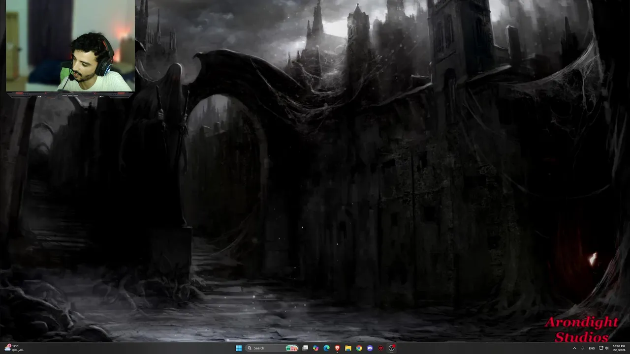This screenshot has width=630, height=354.
Task: Launch Google Chrome from the taskbar
Action: click(x=359, y=348)
